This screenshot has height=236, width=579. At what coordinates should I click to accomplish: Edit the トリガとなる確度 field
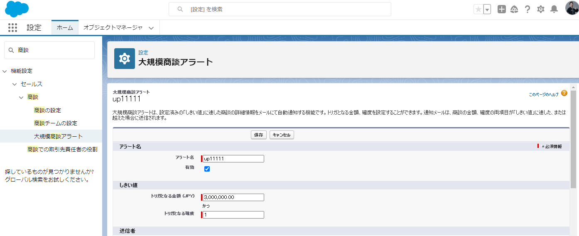click(233, 215)
